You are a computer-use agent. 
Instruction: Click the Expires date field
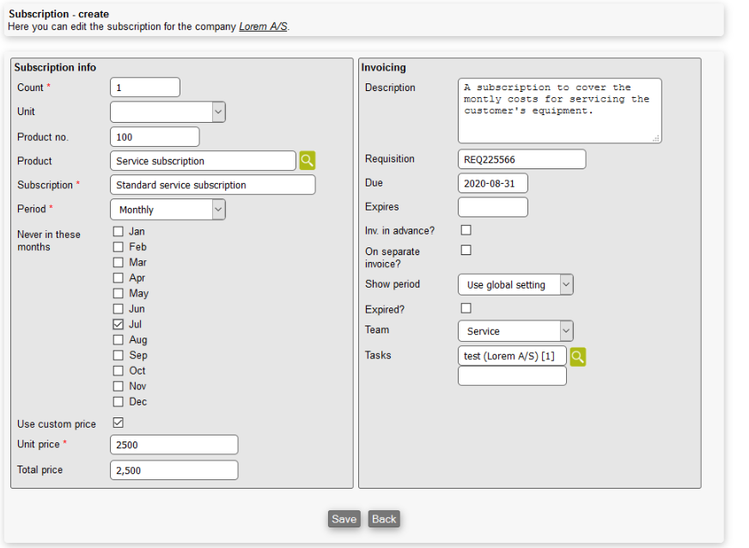click(492, 207)
